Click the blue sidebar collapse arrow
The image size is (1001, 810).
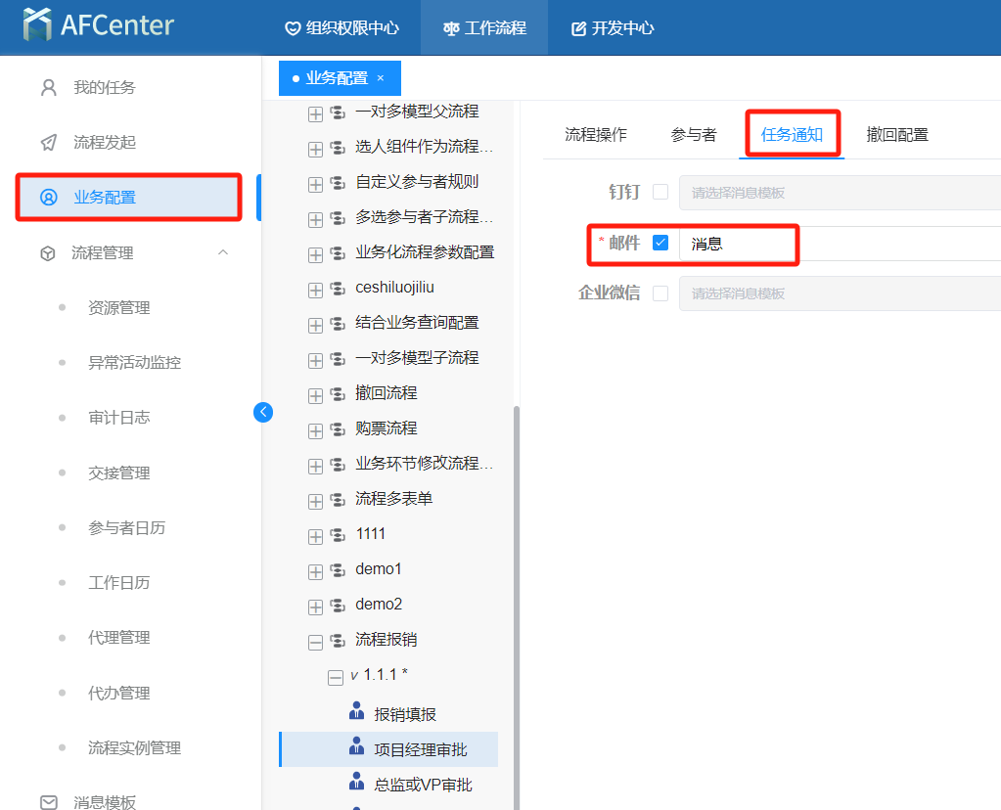click(x=263, y=412)
